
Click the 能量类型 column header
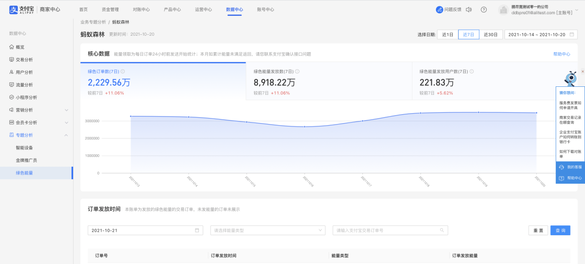340,256
